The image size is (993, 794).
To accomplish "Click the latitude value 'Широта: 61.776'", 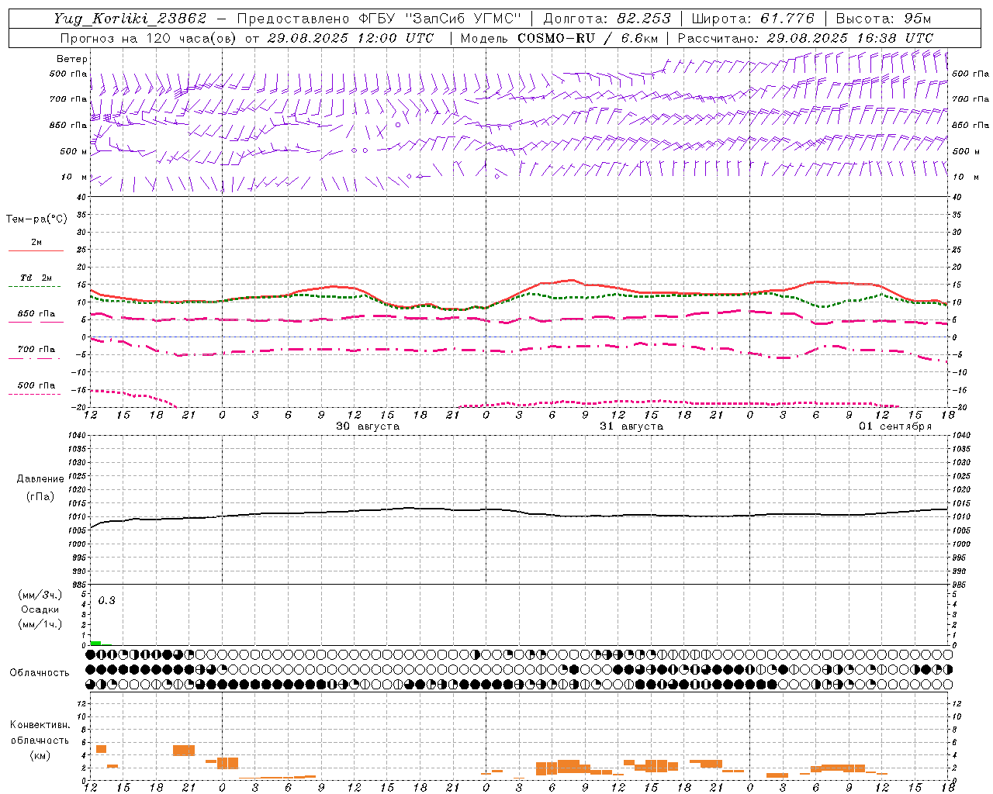I will 753,19.
